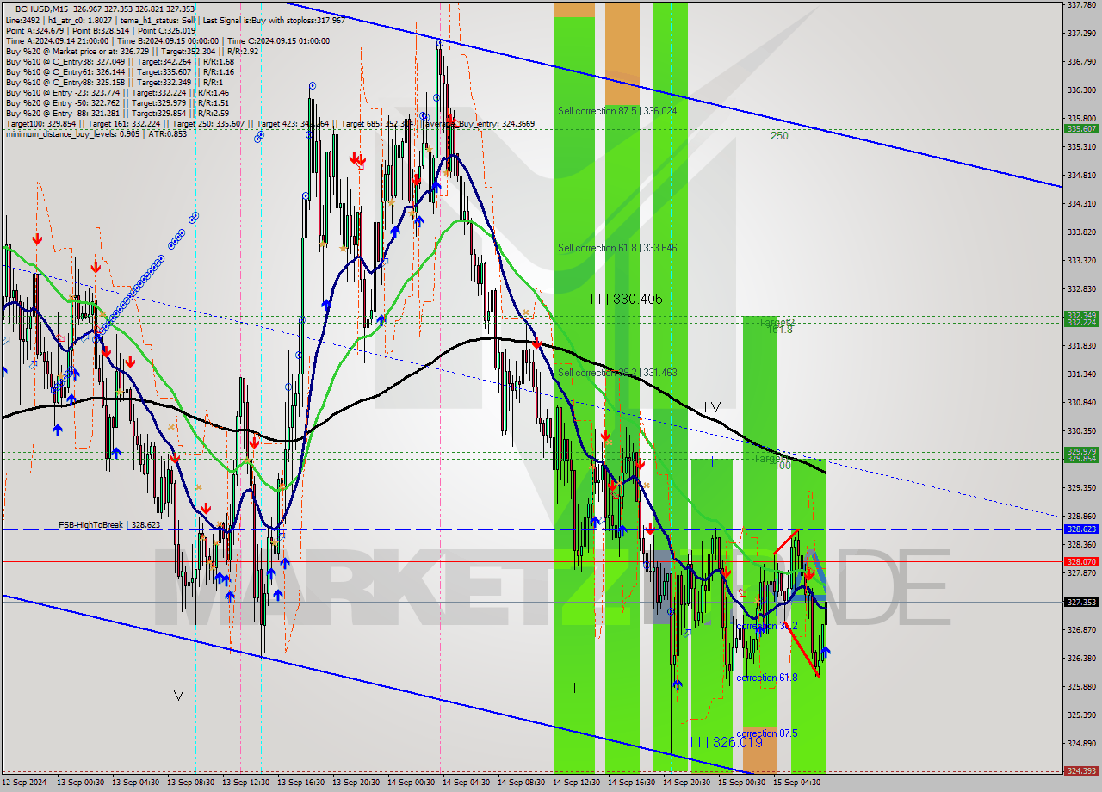Image resolution: width=1102 pixels, height=792 pixels.
Task: Click the 'Time A:2024.09.14 21:00:00' info text
Action: click(56, 40)
